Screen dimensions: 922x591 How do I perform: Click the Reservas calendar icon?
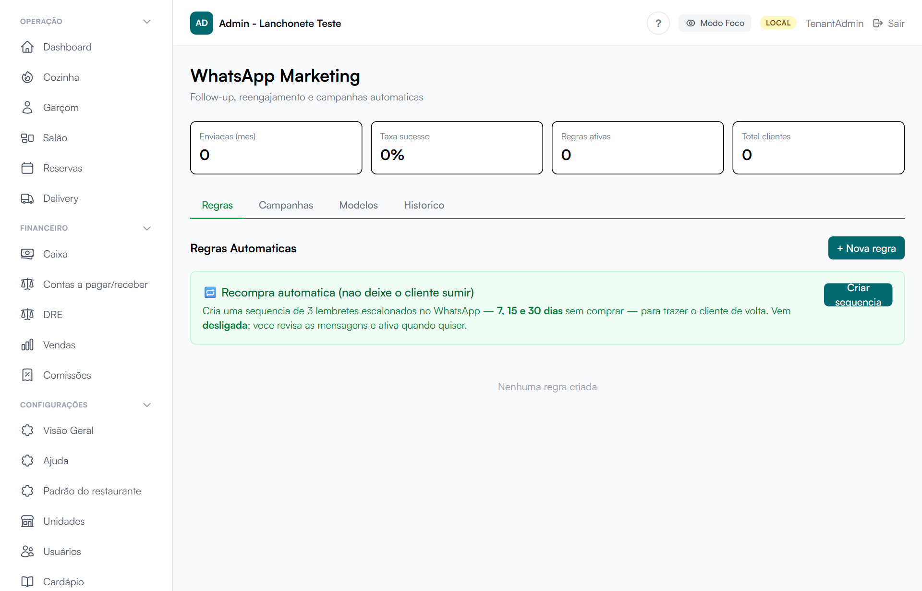click(x=27, y=168)
